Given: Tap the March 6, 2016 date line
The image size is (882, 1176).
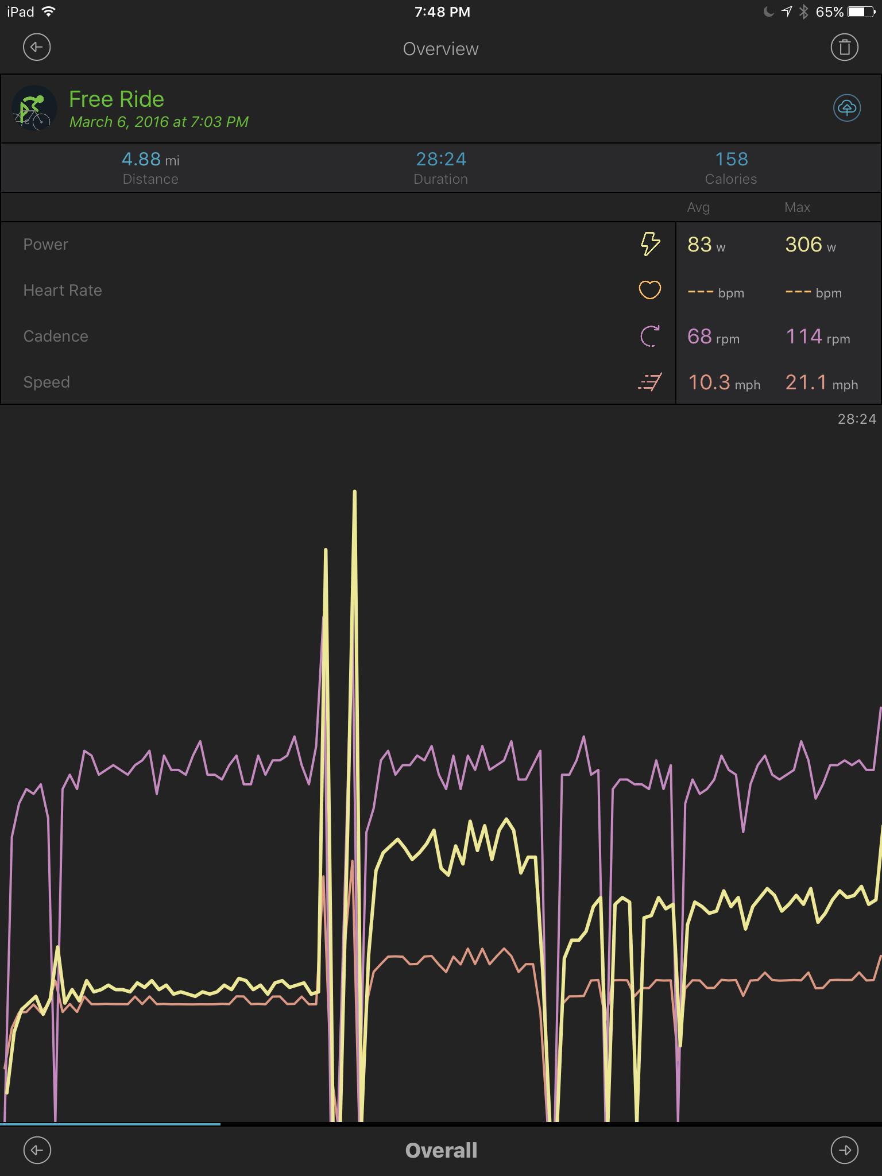Looking at the screenshot, I should click(x=159, y=122).
